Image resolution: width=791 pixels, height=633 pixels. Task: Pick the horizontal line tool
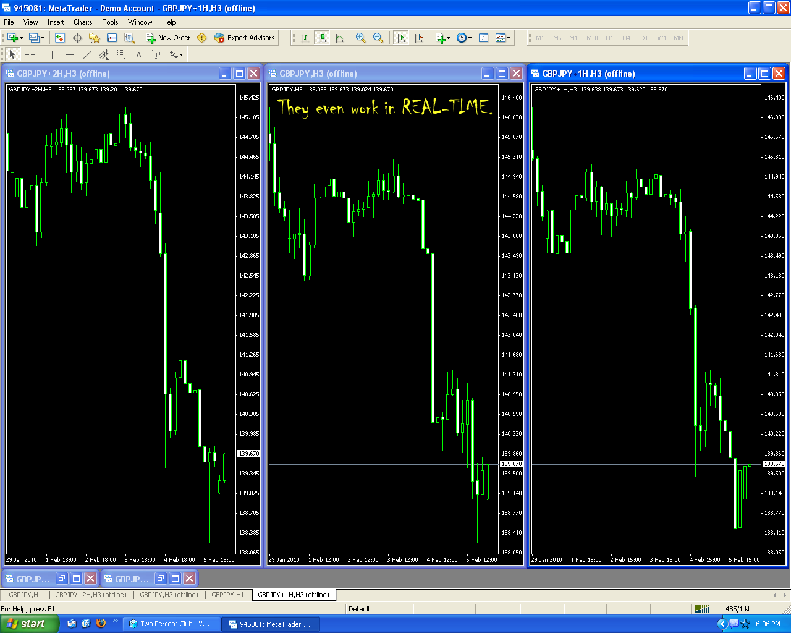tap(69, 54)
